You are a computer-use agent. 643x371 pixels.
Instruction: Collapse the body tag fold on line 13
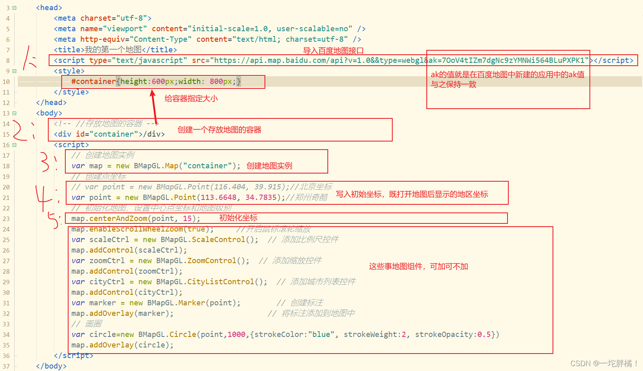tap(15, 113)
